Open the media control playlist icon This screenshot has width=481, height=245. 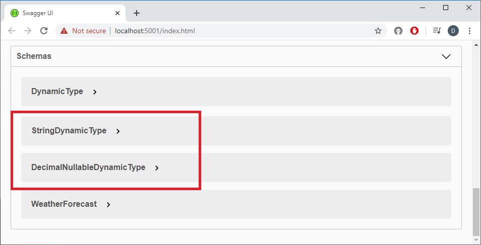click(437, 31)
